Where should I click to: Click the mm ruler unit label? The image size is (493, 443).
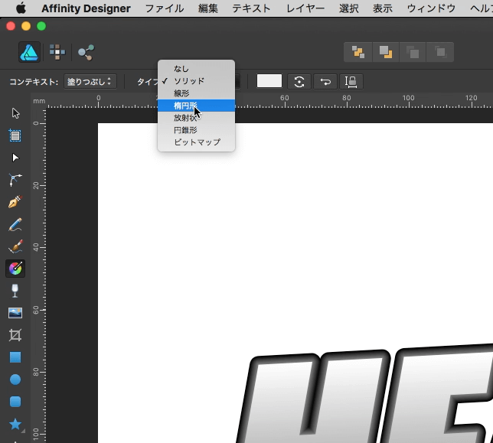click(39, 101)
